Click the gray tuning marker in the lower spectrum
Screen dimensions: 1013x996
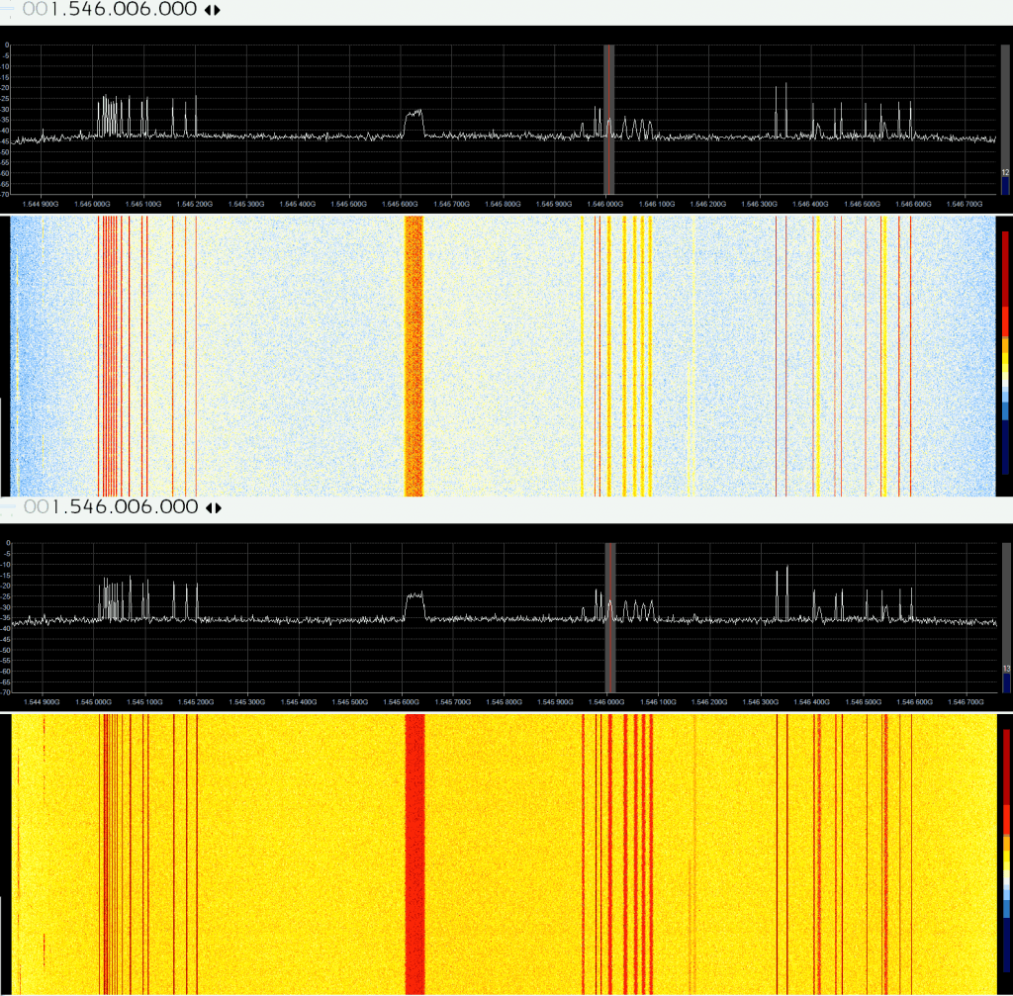(x=609, y=618)
